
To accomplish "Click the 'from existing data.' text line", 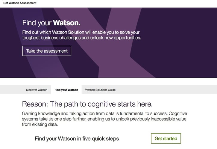I will (40, 125).
